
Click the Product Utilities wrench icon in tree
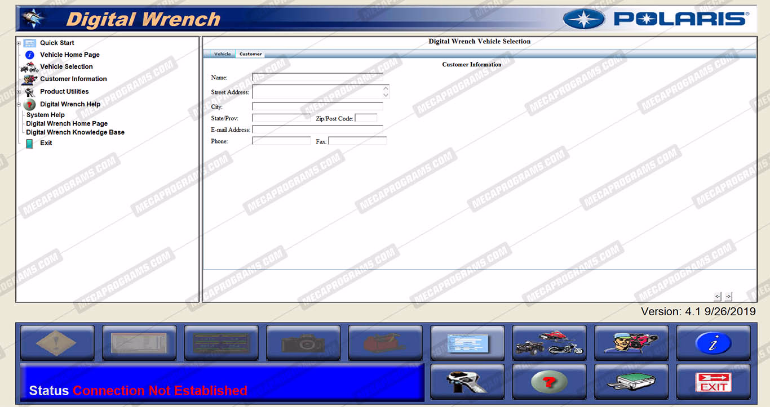30,92
